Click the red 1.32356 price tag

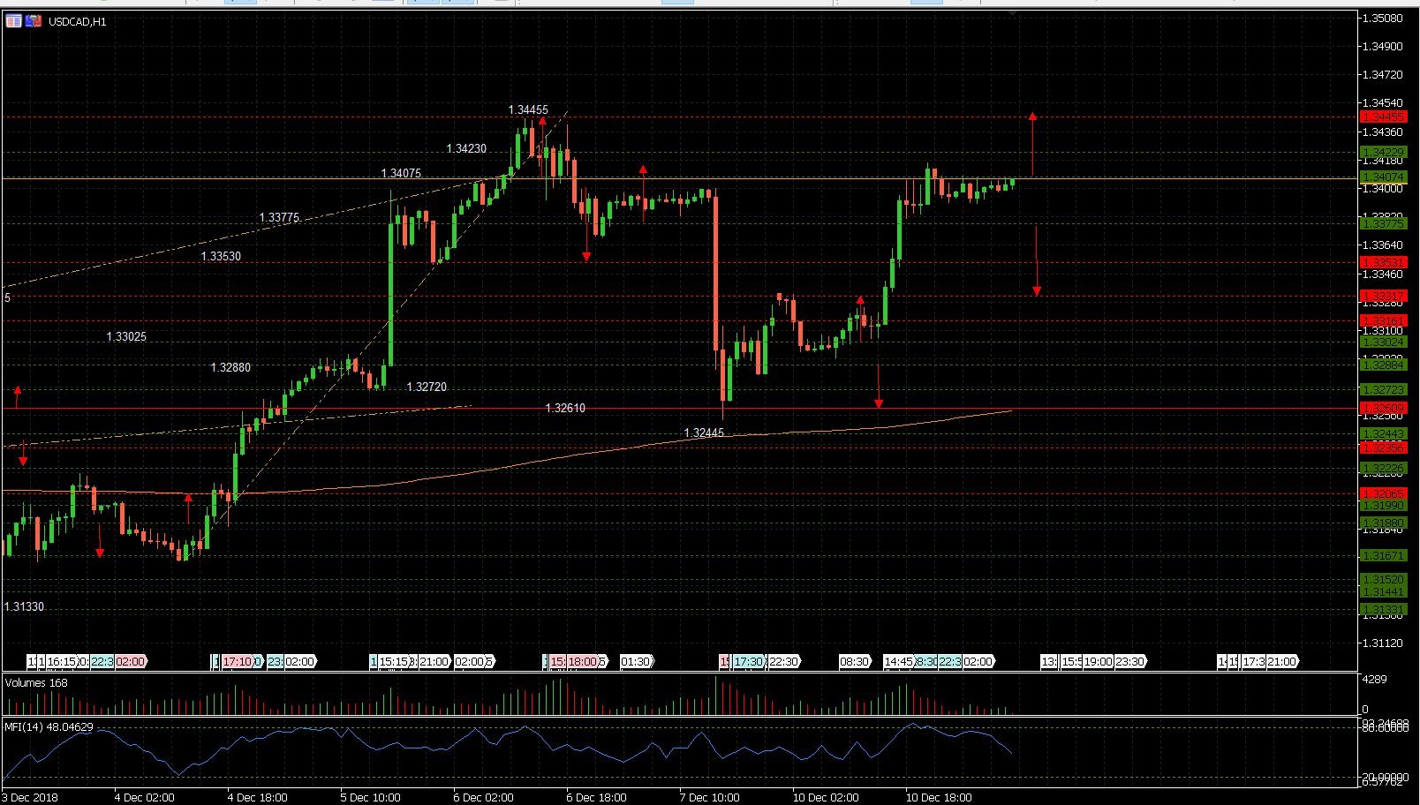coord(1384,448)
